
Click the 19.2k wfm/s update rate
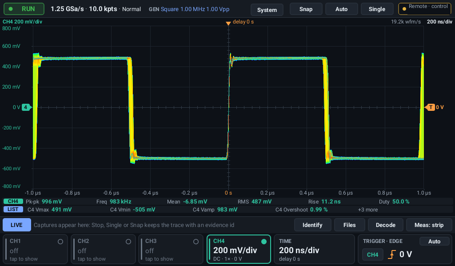point(406,22)
